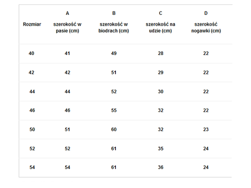
Task: Select leg width value 23 for size 50
Action: click(x=206, y=130)
